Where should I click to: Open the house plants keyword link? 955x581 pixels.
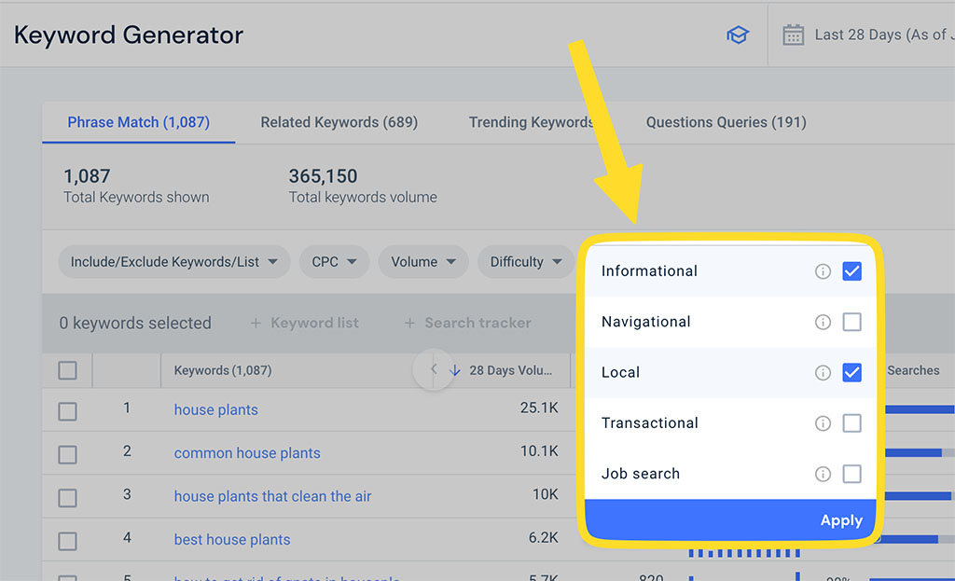pos(215,409)
